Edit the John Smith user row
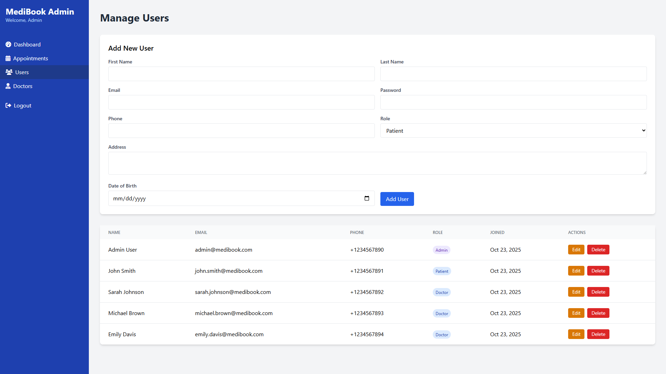The image size is (666, 374). 576,271
